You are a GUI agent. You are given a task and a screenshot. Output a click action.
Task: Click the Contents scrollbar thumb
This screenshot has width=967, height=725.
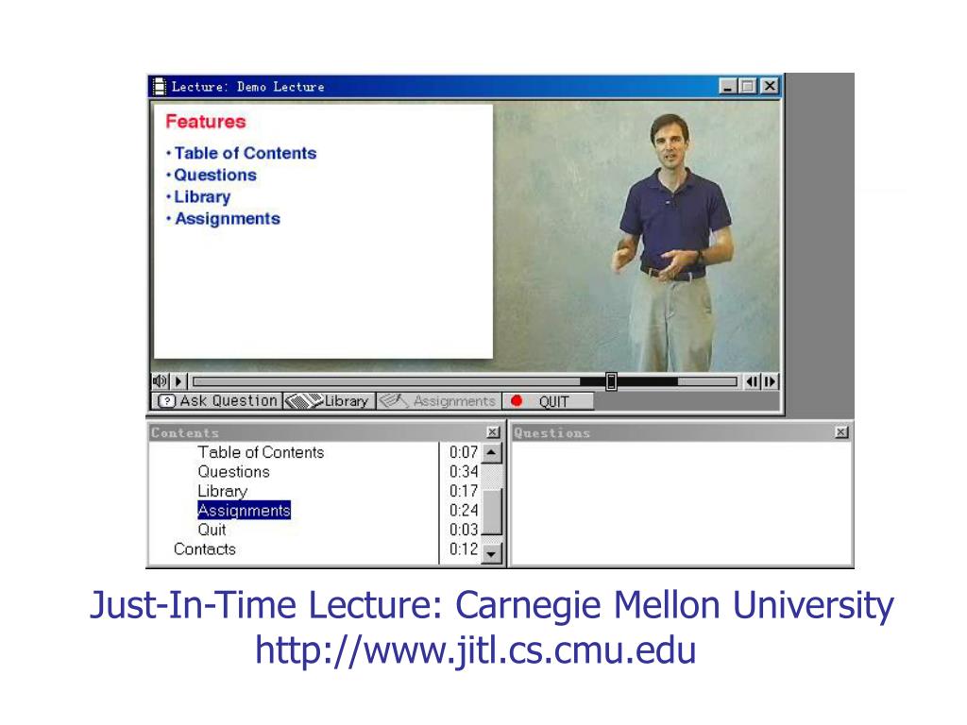click(491, 511)
